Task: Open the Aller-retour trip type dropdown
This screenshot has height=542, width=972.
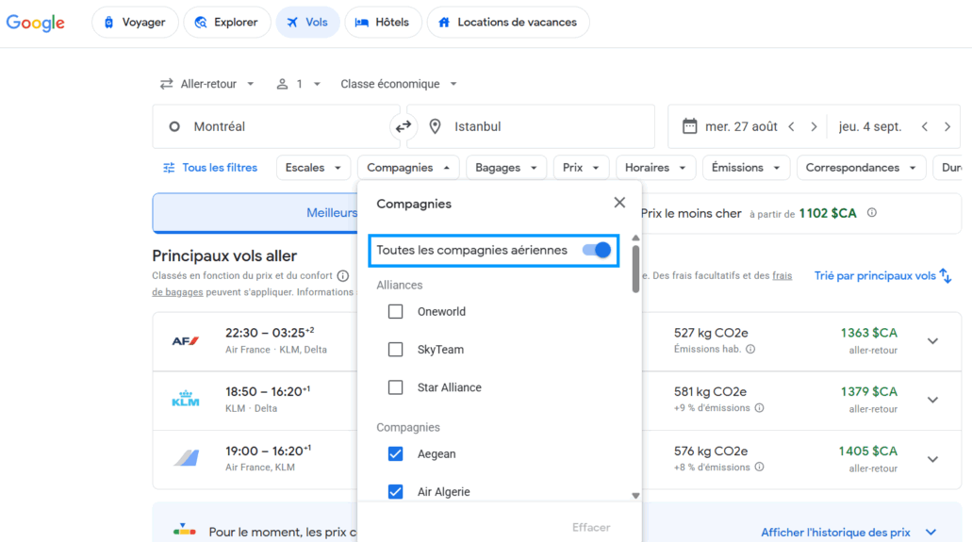Action: (207, 84)
